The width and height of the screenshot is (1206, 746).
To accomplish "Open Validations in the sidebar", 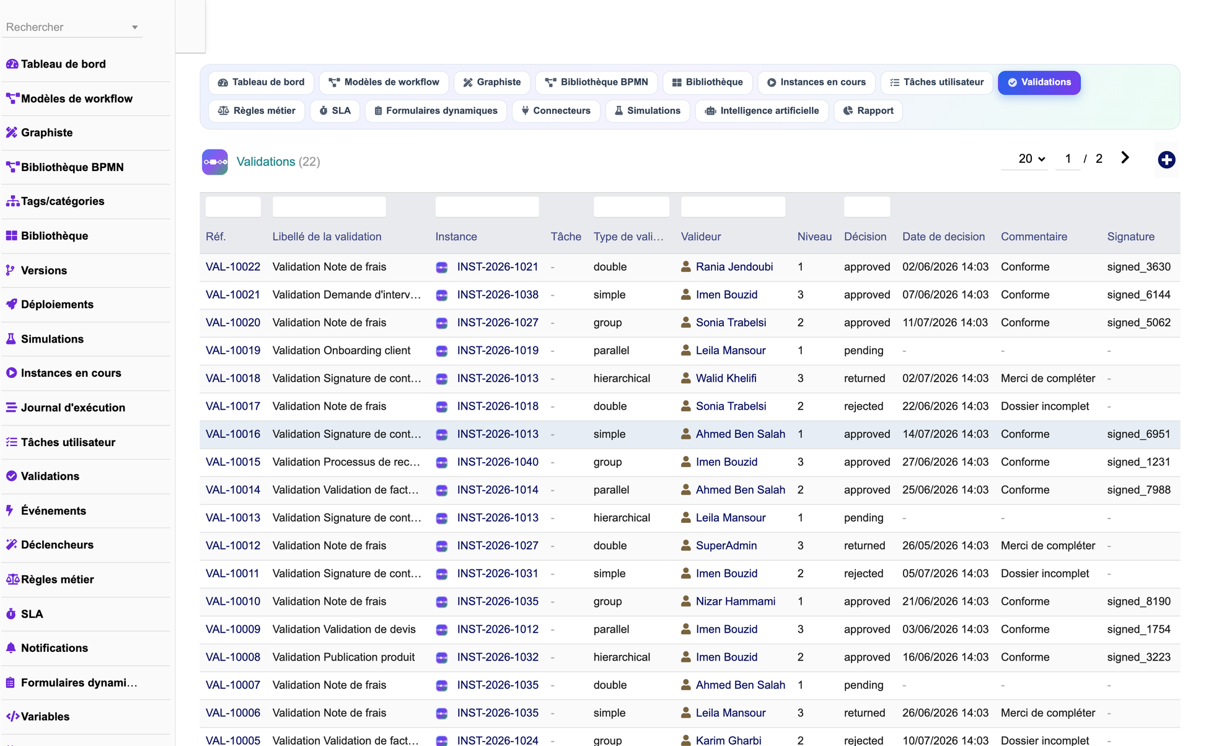I will pyautogui.click(x=43, y=476).
